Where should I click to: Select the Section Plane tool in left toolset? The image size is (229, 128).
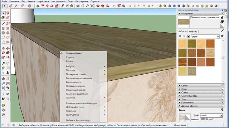click(8, 99)
